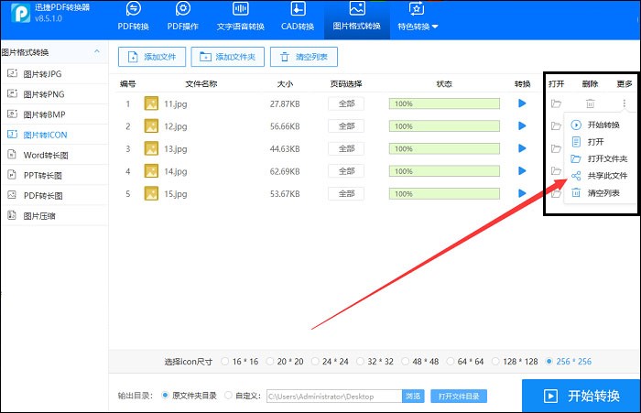
Task: Click the 迅捷PDF转换器 app logo
Action: pos(21,13)
